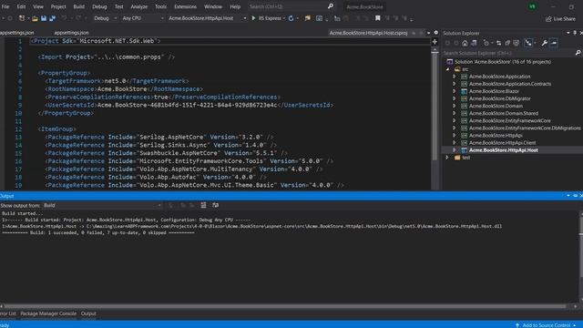Switch to the second appsettings.json tab

click(71, 33)
